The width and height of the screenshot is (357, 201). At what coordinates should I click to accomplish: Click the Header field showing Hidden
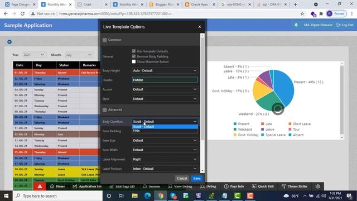165,80
